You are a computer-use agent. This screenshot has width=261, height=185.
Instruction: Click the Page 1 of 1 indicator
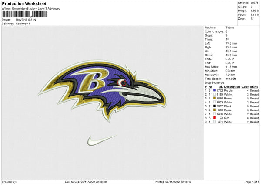pyautogui.click(x=252, y=182)
